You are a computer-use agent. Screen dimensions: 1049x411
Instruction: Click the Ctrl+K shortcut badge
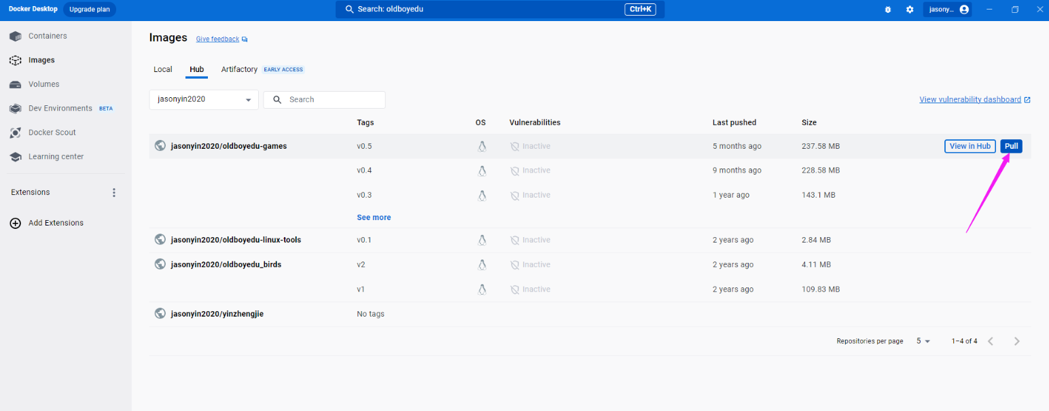click(640, 10)
